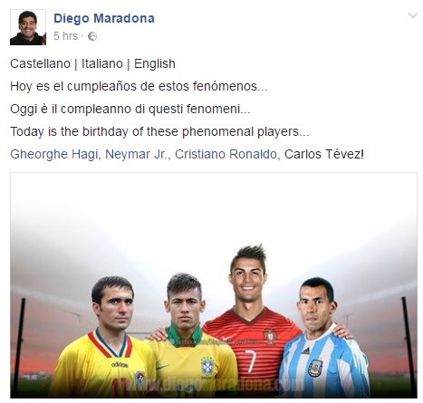Select the word Castellano in the post

(x=40, y=64)
